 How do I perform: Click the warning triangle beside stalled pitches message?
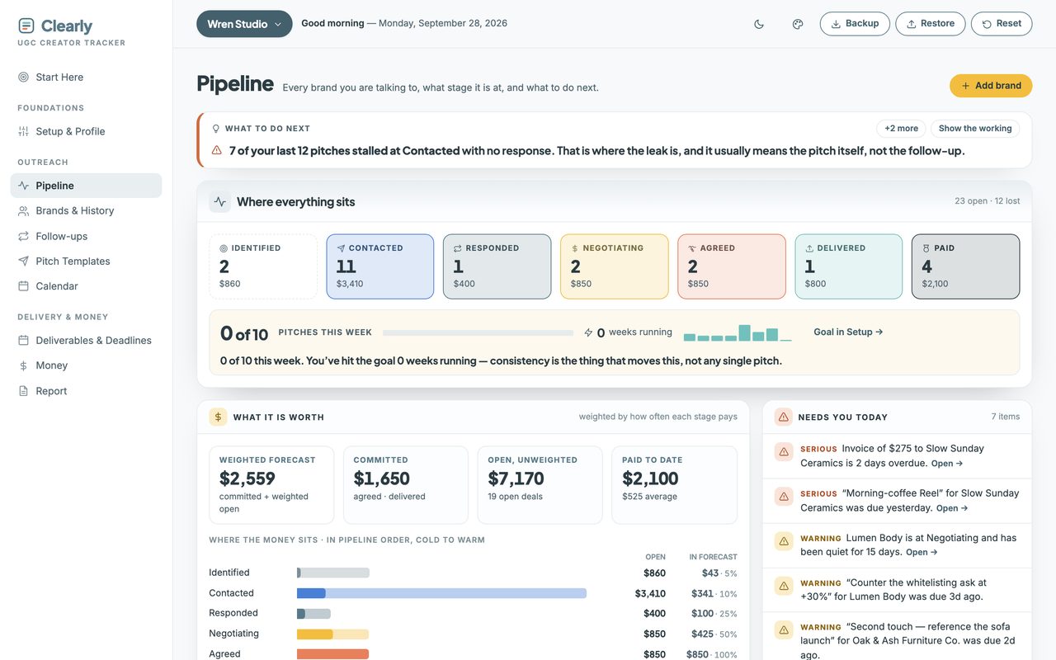coord(216,150)
